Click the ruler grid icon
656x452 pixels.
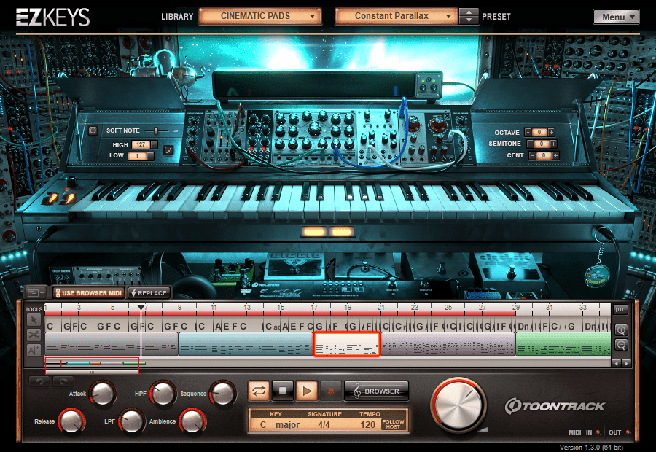tap(620, 310)
